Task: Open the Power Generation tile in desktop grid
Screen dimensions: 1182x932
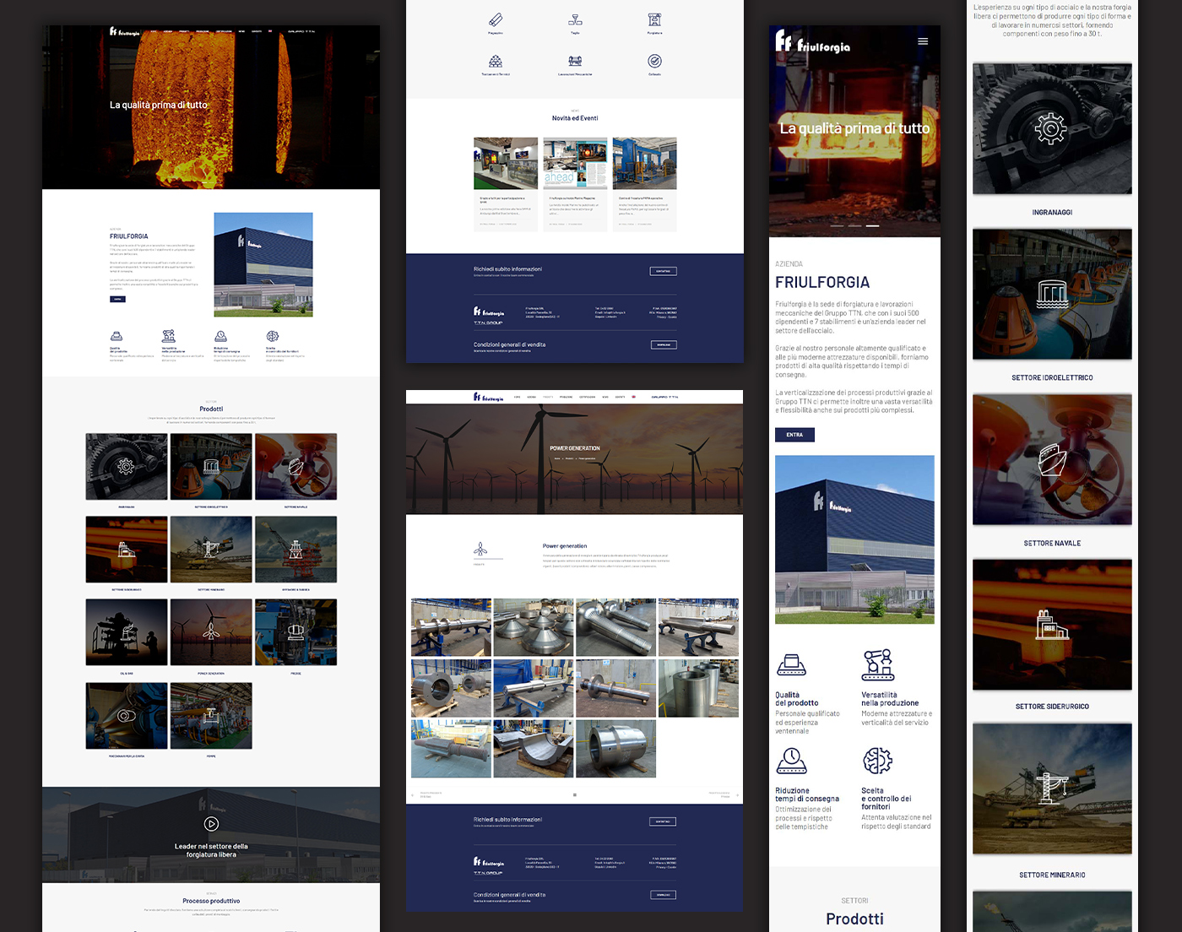Action: pos(211,632)
